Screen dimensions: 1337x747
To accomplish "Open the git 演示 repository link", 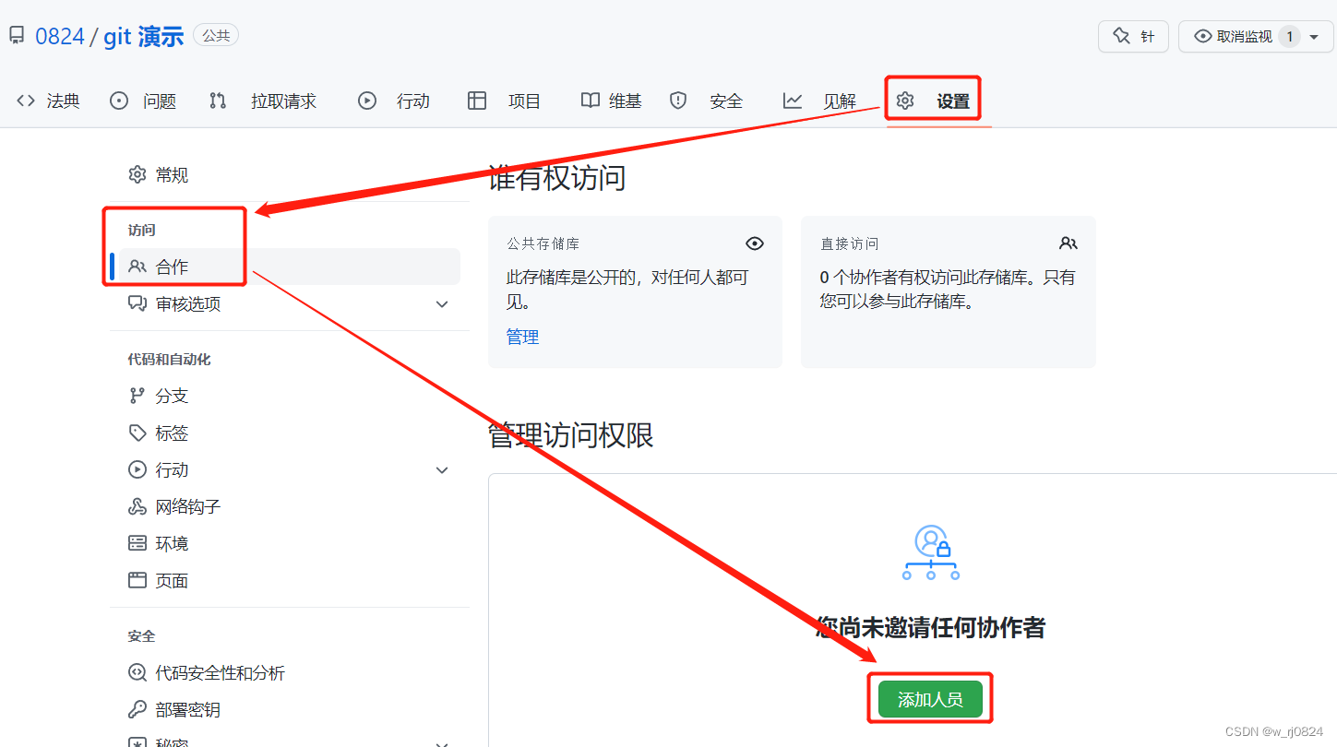I will [143, 36].
